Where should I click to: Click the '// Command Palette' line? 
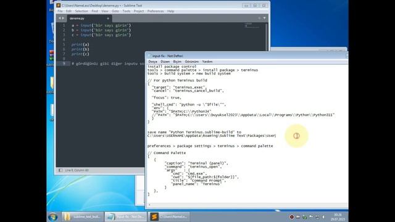point(167,153)
